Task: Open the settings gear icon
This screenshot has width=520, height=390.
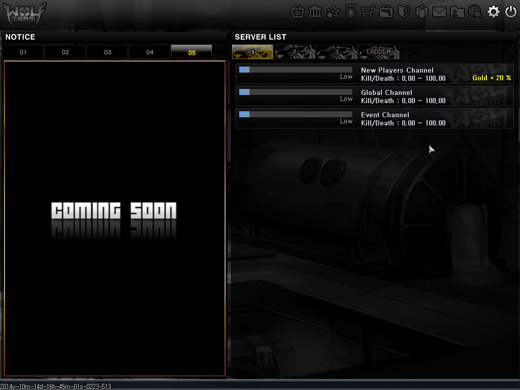Action: (493, 12)
